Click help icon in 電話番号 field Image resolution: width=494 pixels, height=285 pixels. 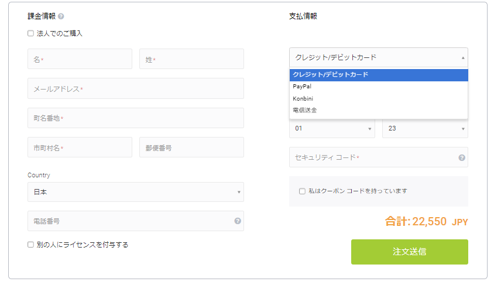[237, 221]
